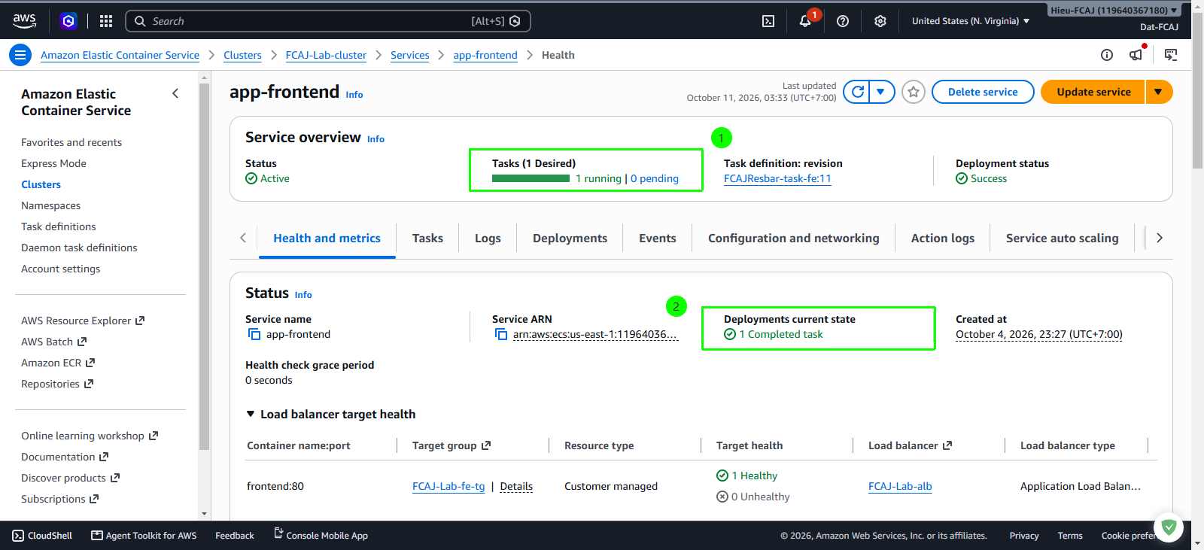The width and height of the screenshot is (1204, 550).
Task: Switch to the Tasks tab
Action: click(427, 238)
